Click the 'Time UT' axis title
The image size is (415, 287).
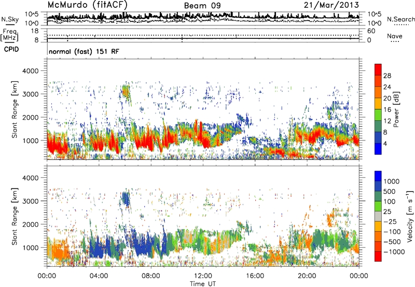[x=203, y=284]
